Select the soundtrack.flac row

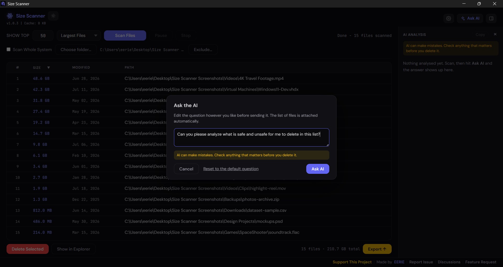coord(199,232)
